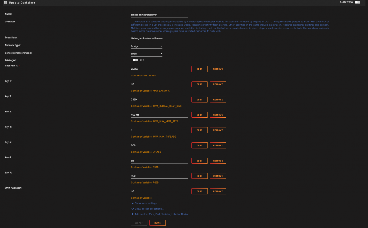Open the Console shell command dropdown showing Shell

coord(147,54)
